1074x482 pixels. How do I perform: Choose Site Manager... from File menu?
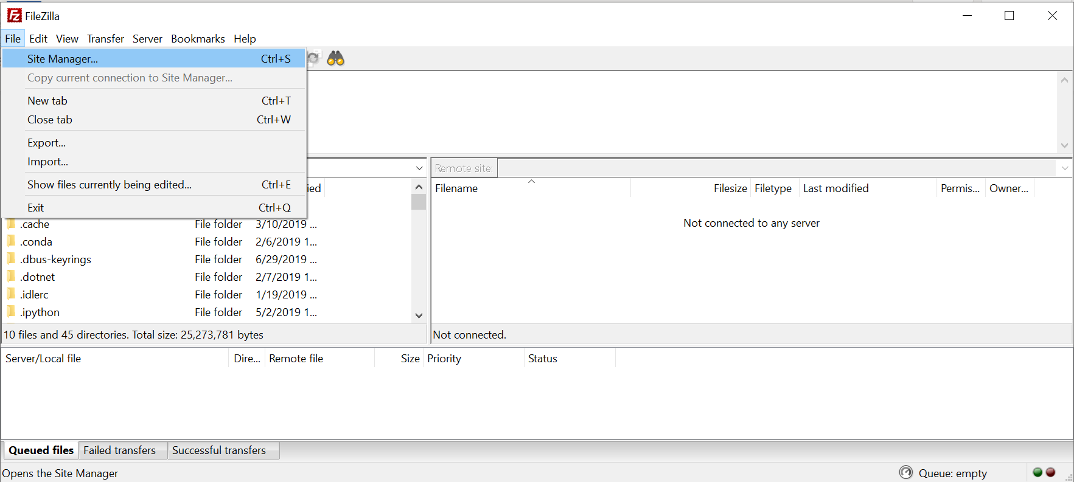153,58
